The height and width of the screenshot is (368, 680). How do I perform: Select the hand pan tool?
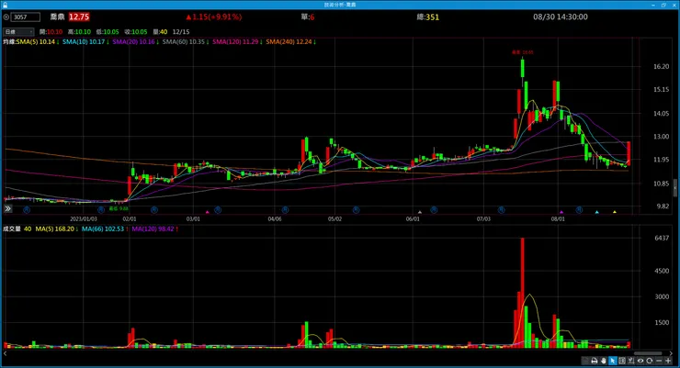tap(603, 361)
